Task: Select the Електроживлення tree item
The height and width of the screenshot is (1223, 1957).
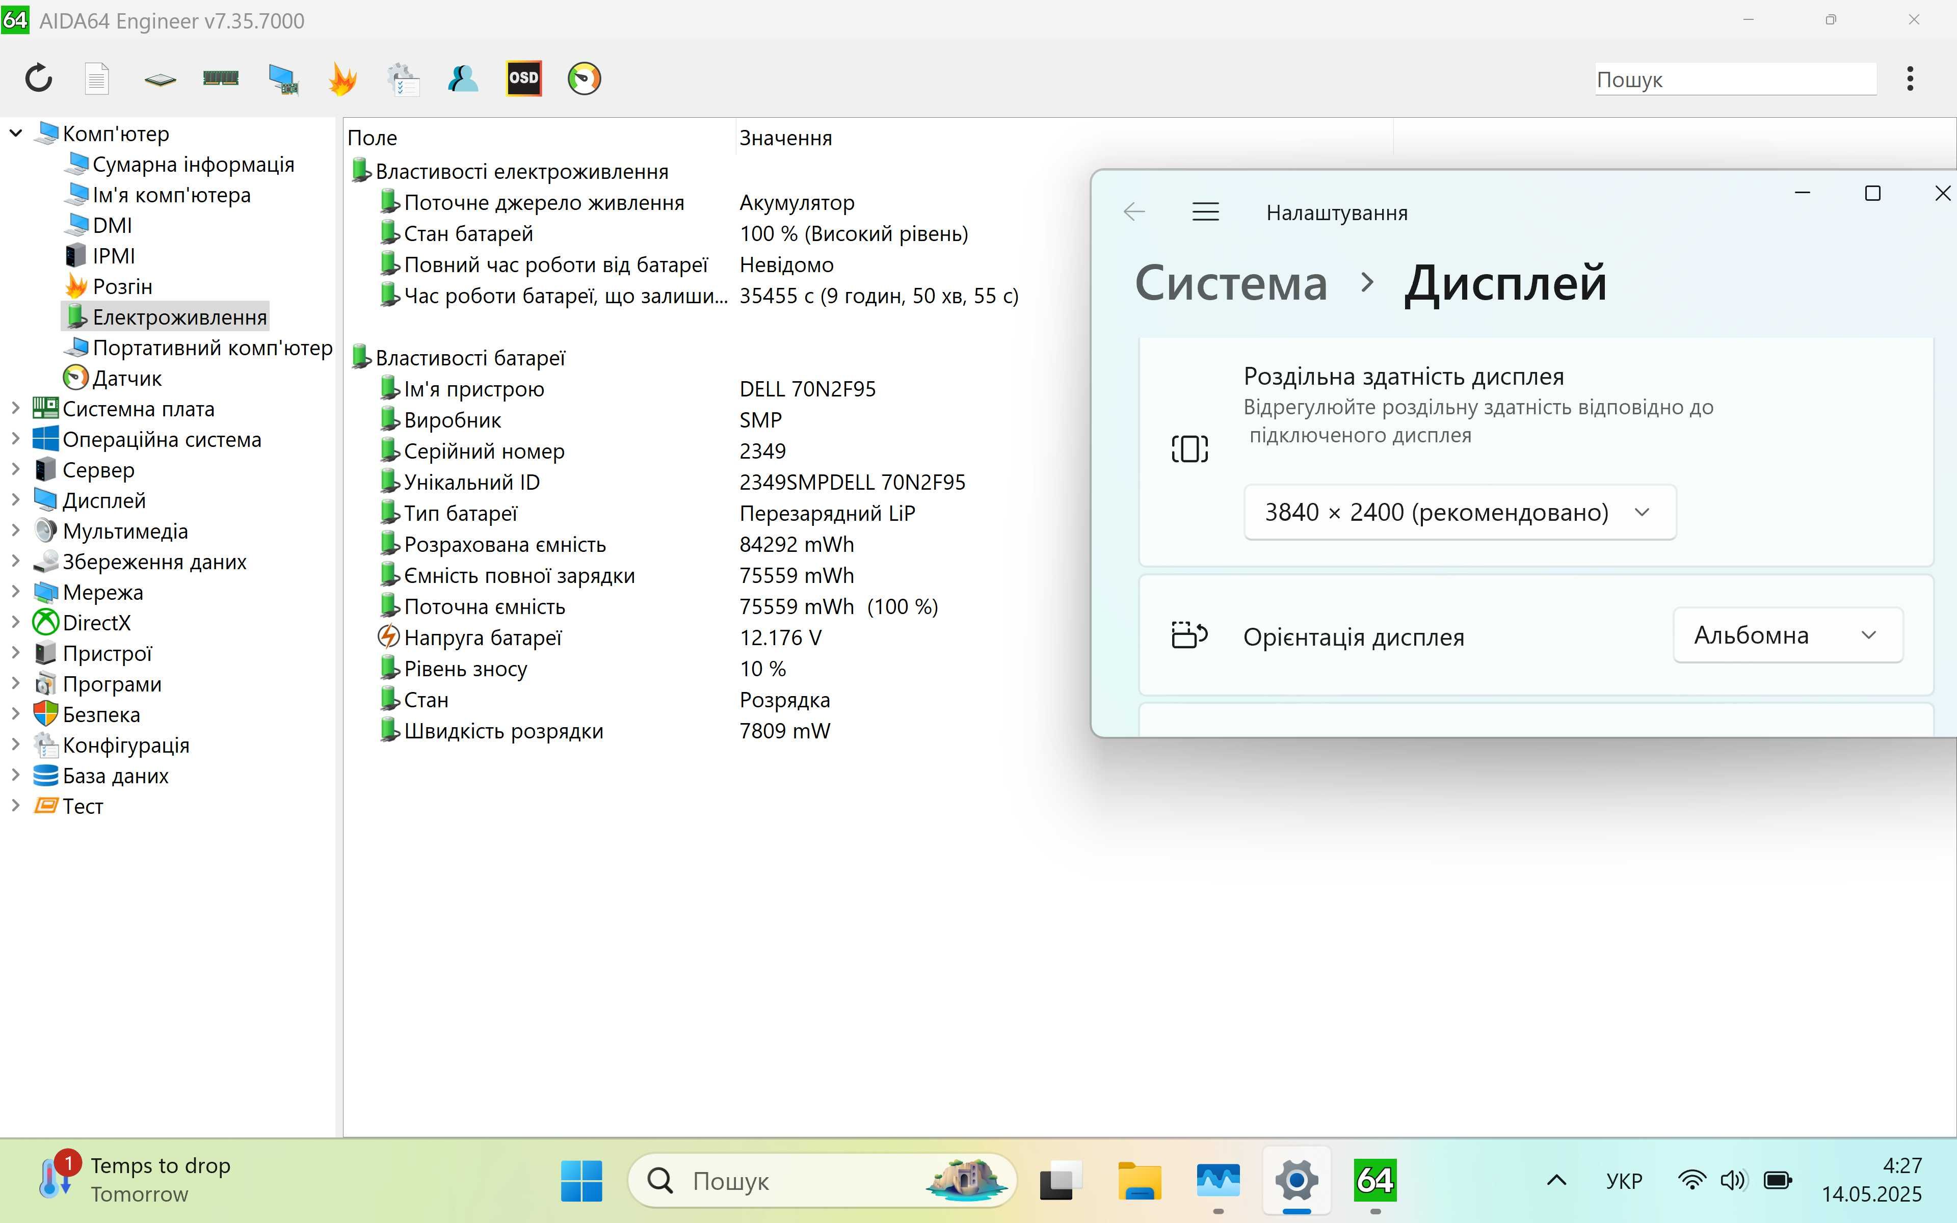Action: 165,317
